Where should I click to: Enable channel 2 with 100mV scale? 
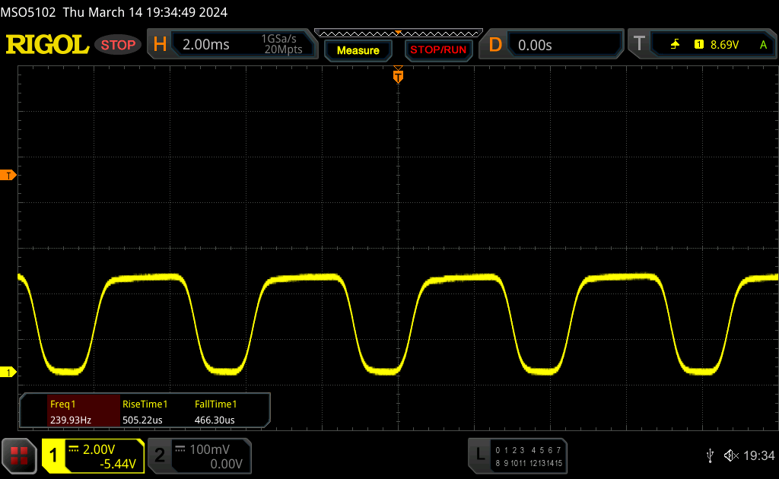[199, 455]
